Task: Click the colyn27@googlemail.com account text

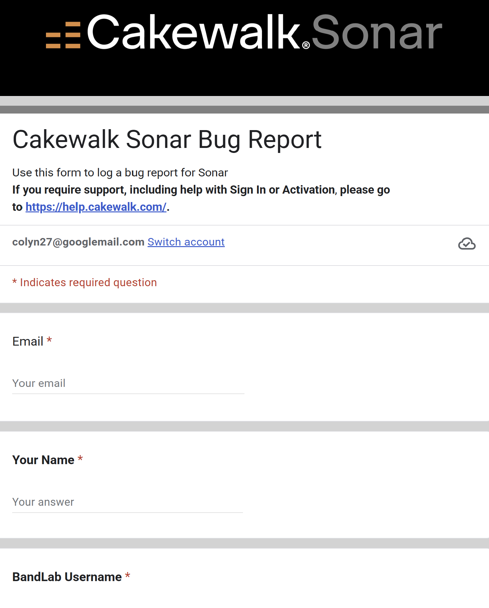Action: pyautogui.click(x=78, y=242)
